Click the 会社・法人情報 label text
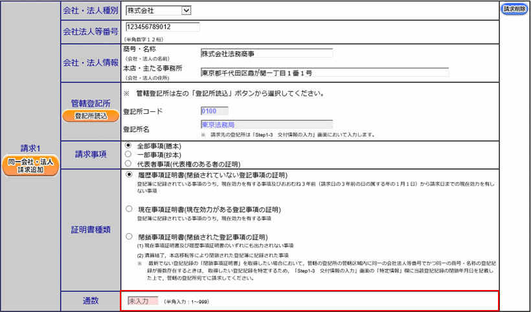This screenshot has width=531, height=312. click(91, 63)
